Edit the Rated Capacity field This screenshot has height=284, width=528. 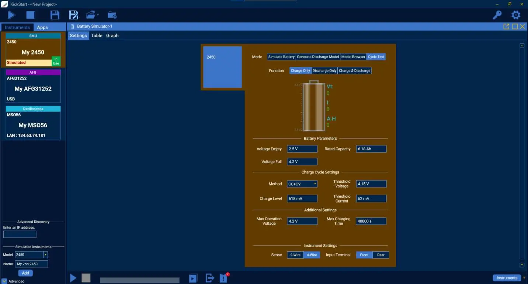(371, 149)
